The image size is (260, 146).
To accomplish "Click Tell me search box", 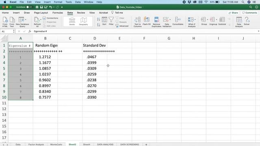I will 117,13.
